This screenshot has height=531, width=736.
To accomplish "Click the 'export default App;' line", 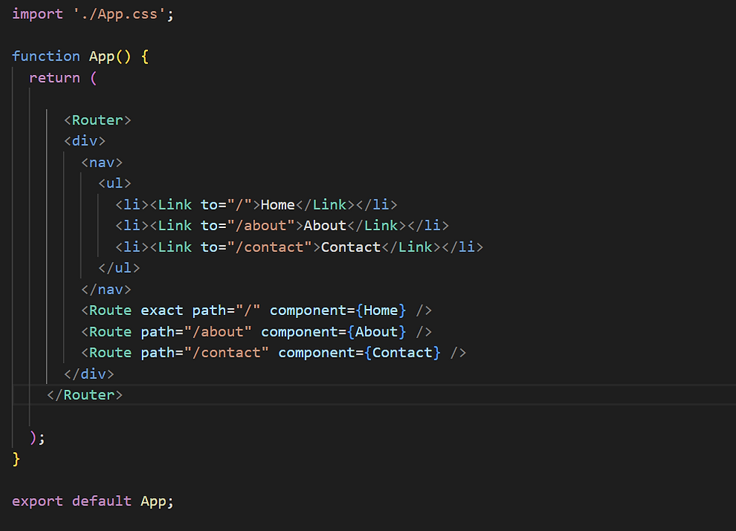I will [x=93, y=501].
